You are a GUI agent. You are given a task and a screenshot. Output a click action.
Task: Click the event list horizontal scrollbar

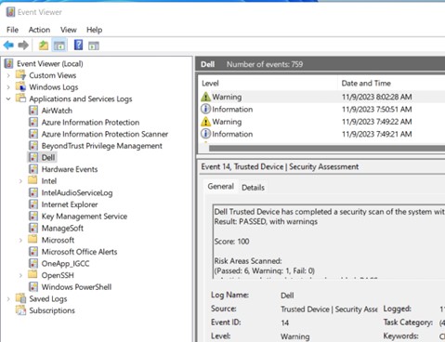(x=327, y=149)
